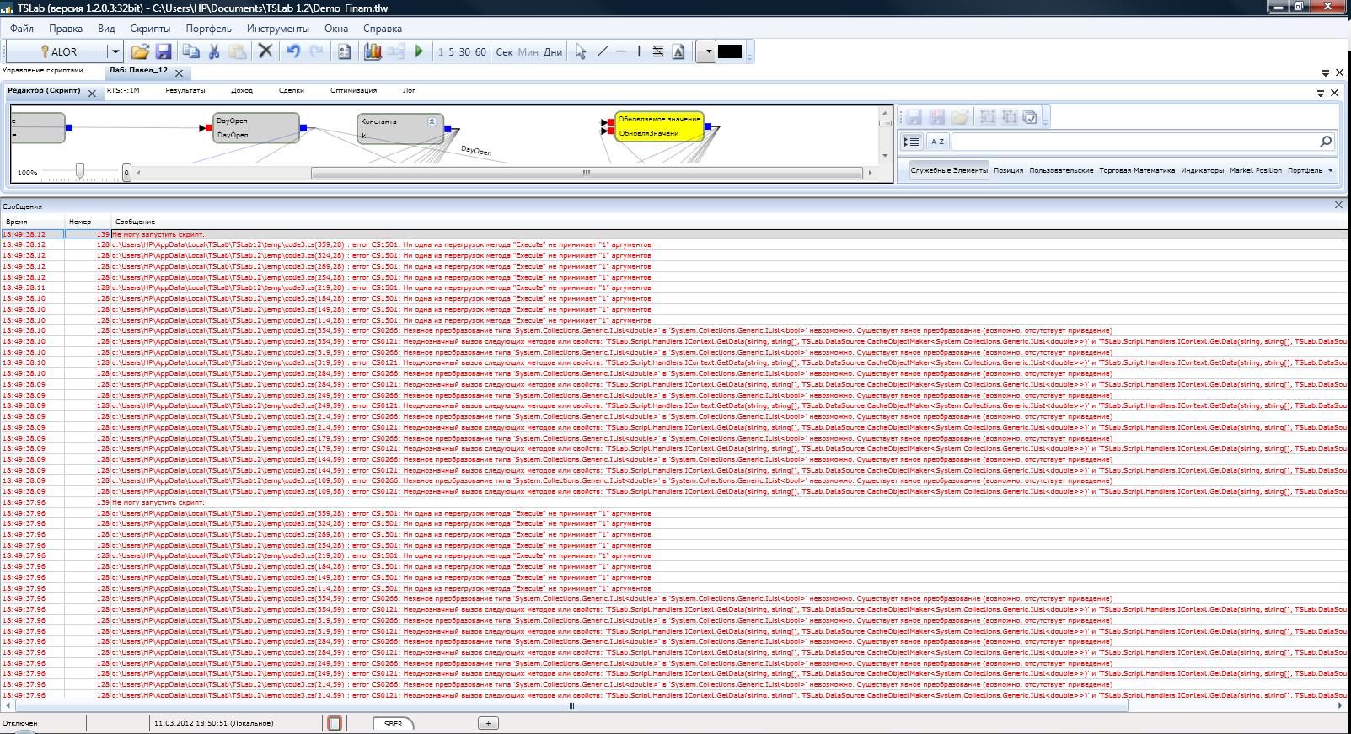Select the text annotation 'A' tool
1351x734 pixels.
[x=678, y=51]
